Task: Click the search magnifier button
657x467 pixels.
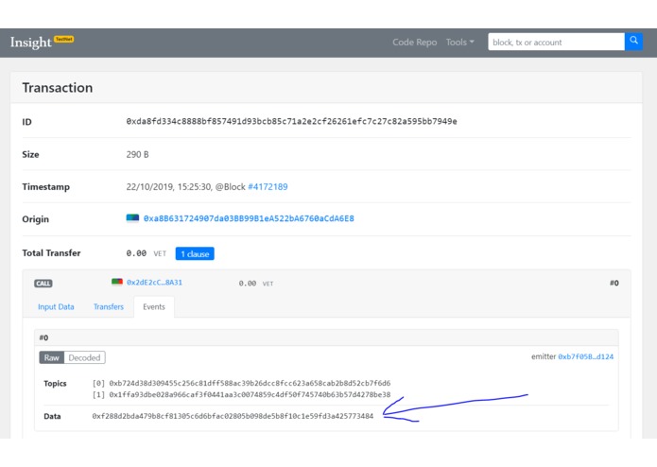Action: tap(633, 42)
